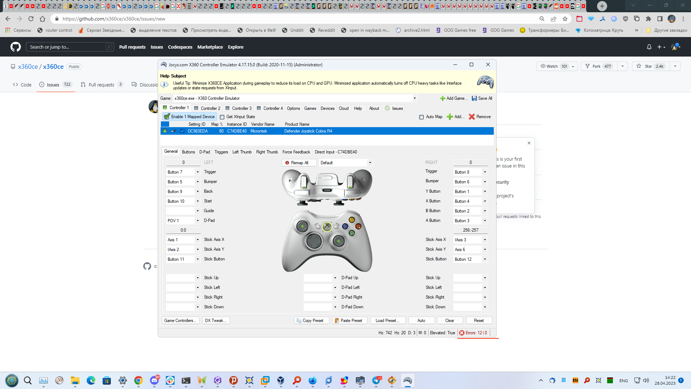691x389 pixels.
Task: Expand the Button 8 trigger dropdown
Action: pos(485,172)
